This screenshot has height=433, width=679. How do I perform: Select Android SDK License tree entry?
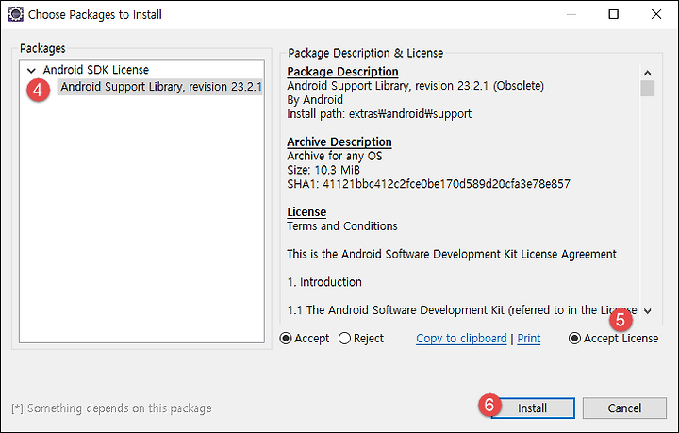tap(95, 70)
